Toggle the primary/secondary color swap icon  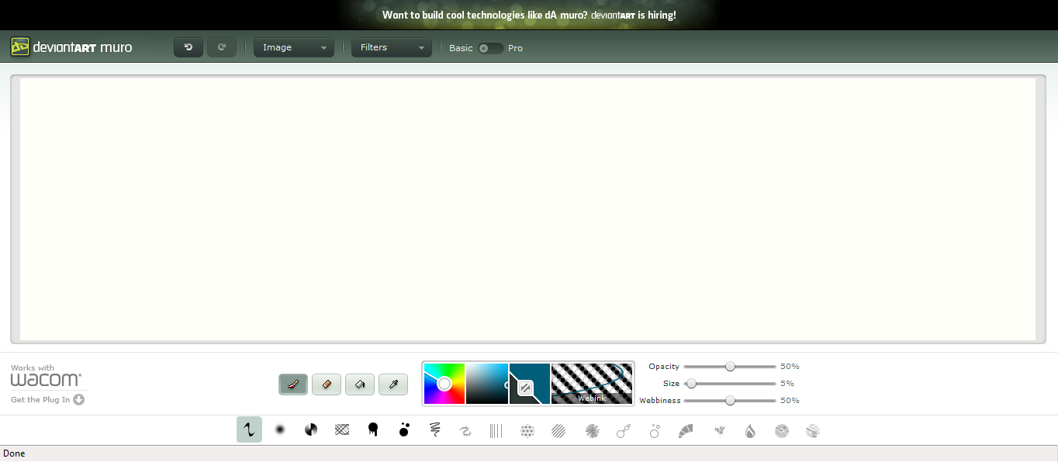click(x=525, y=388)
